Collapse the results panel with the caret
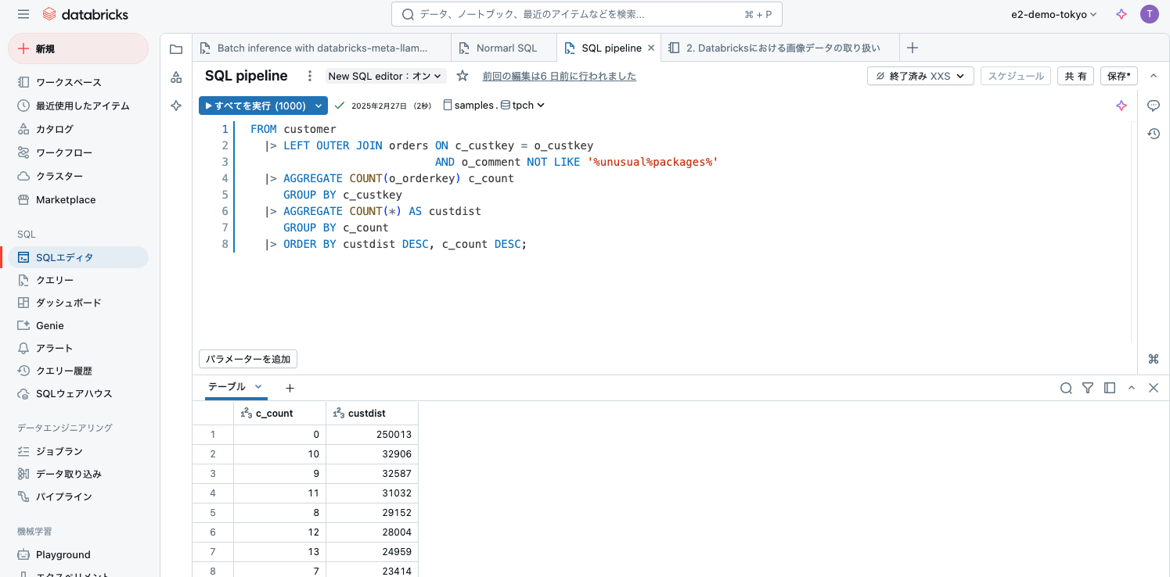 point(1131,388)
